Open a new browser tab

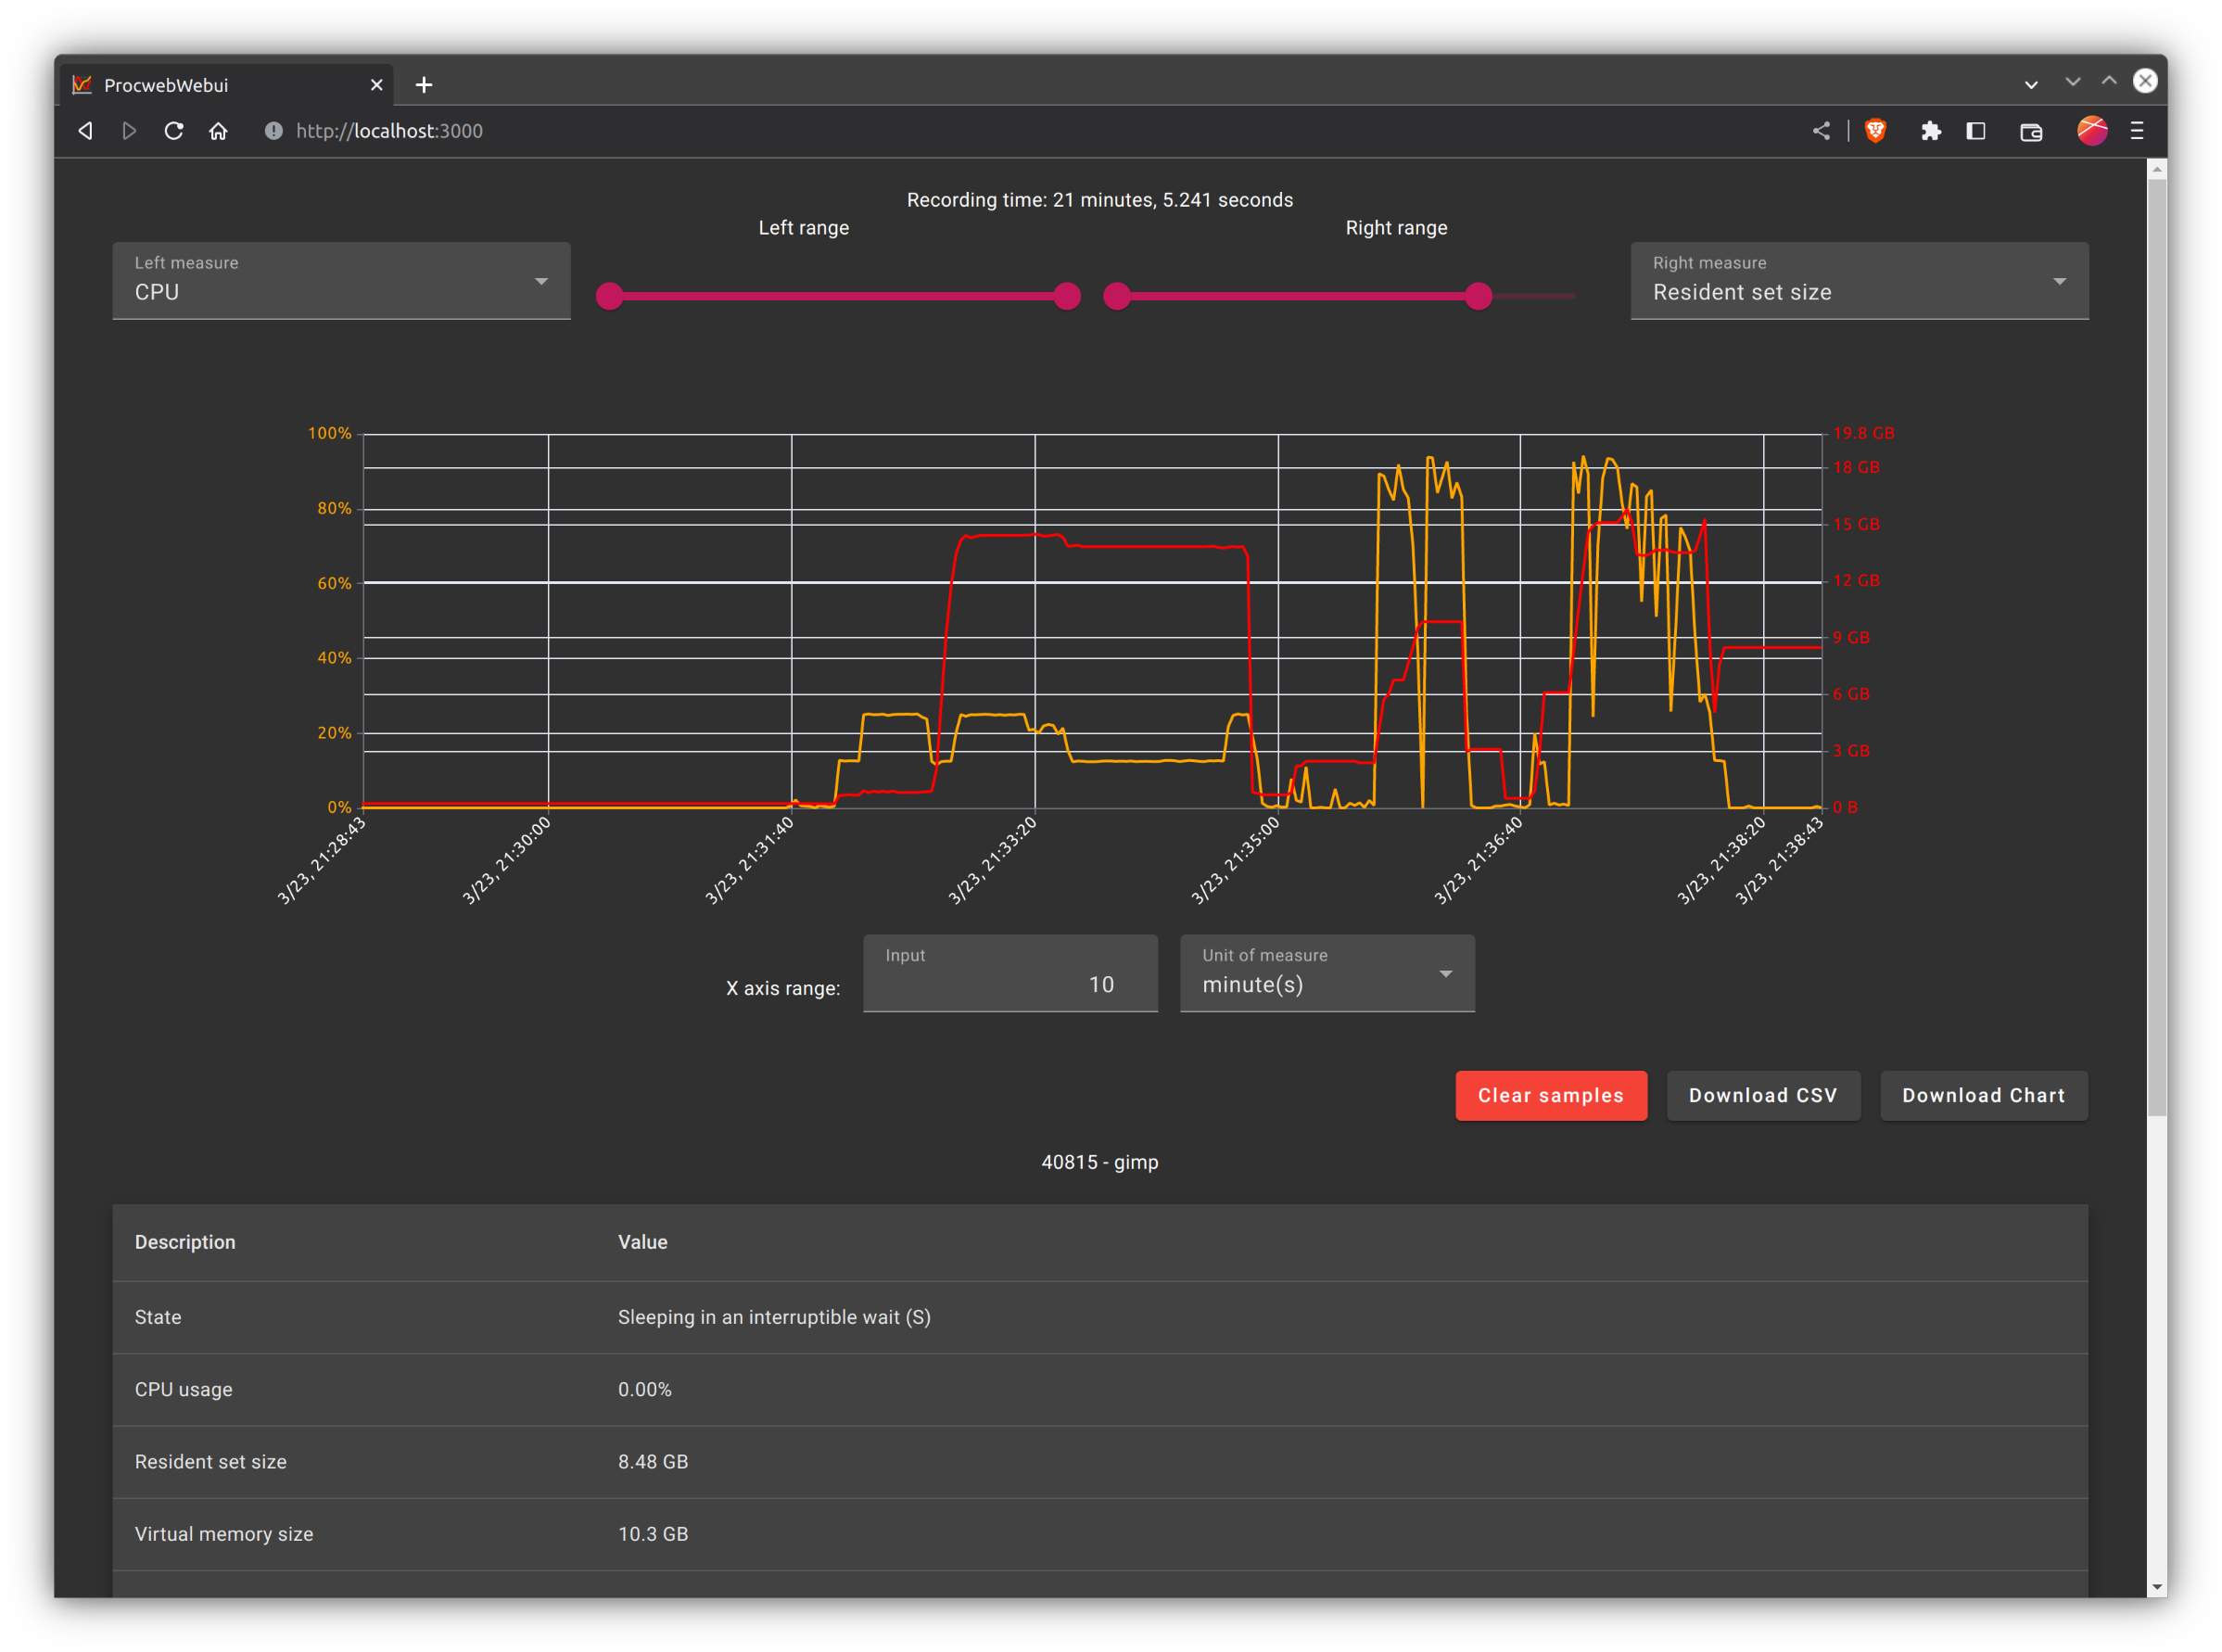tap(424, 85)
